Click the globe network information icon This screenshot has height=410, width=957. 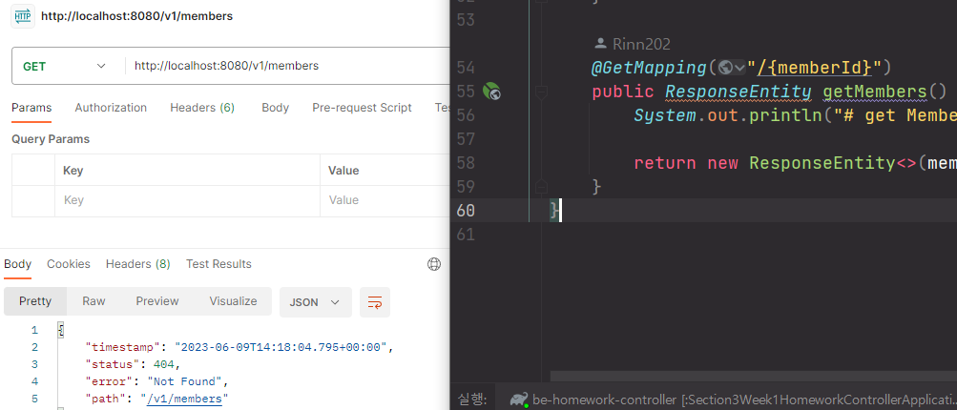coord(434,264)
